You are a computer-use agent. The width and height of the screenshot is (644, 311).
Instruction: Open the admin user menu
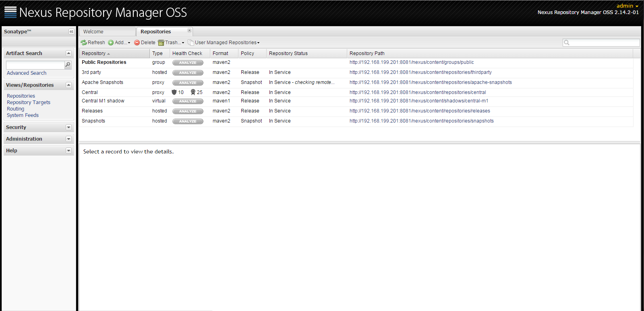coord(627,6)
